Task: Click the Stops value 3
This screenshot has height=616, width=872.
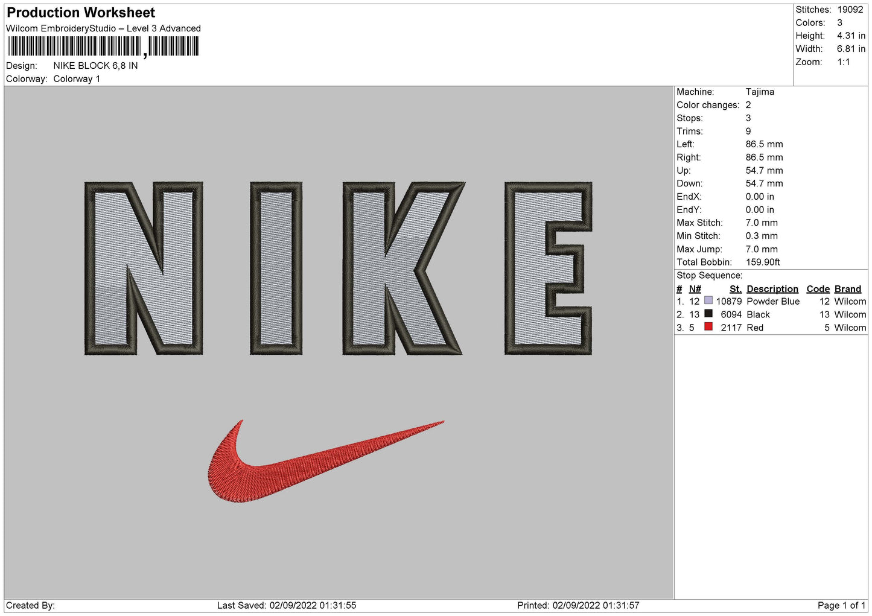Action: 748,118
